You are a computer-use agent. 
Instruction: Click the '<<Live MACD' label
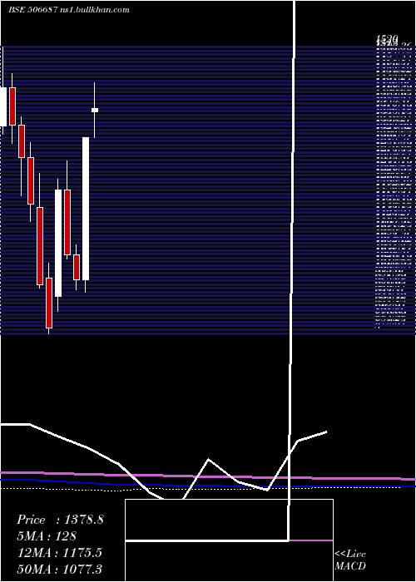[350, 560]
